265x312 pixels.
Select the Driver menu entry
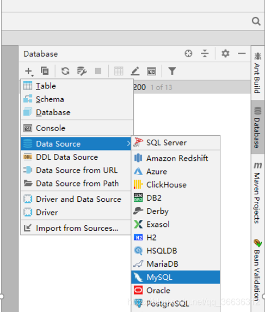76,212
